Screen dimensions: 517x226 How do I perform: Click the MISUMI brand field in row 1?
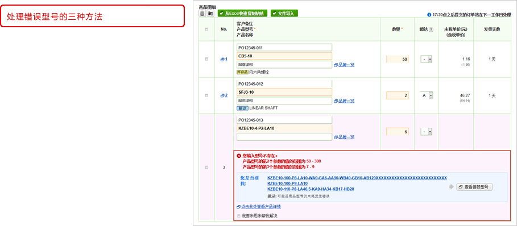[x=284, y=65]
